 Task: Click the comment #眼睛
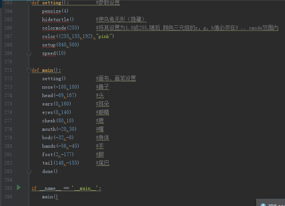coord(102,112)
